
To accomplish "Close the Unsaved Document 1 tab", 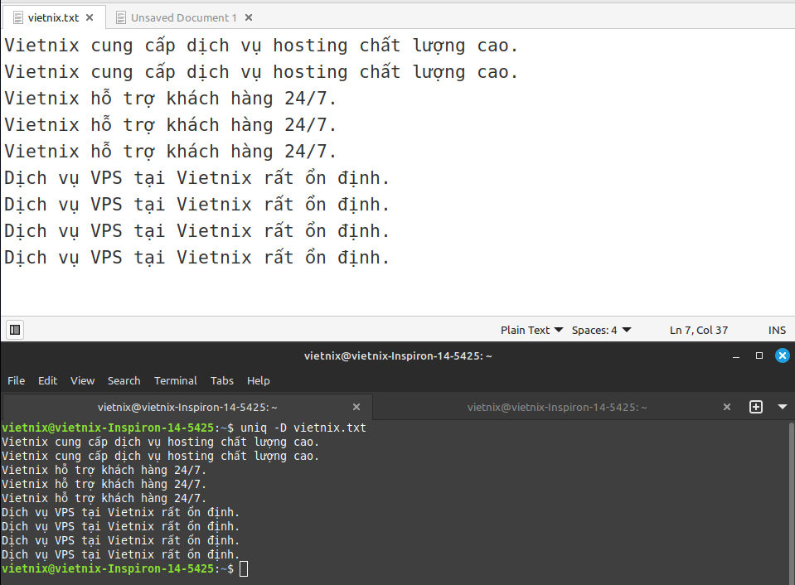I will click(249, 17).
